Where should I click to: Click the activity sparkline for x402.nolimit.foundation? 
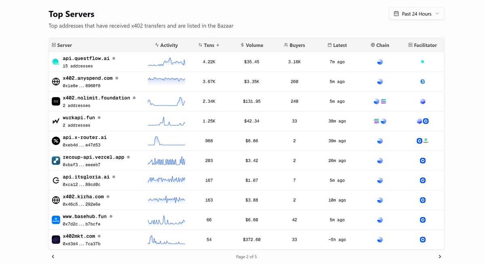click(166, 101)
